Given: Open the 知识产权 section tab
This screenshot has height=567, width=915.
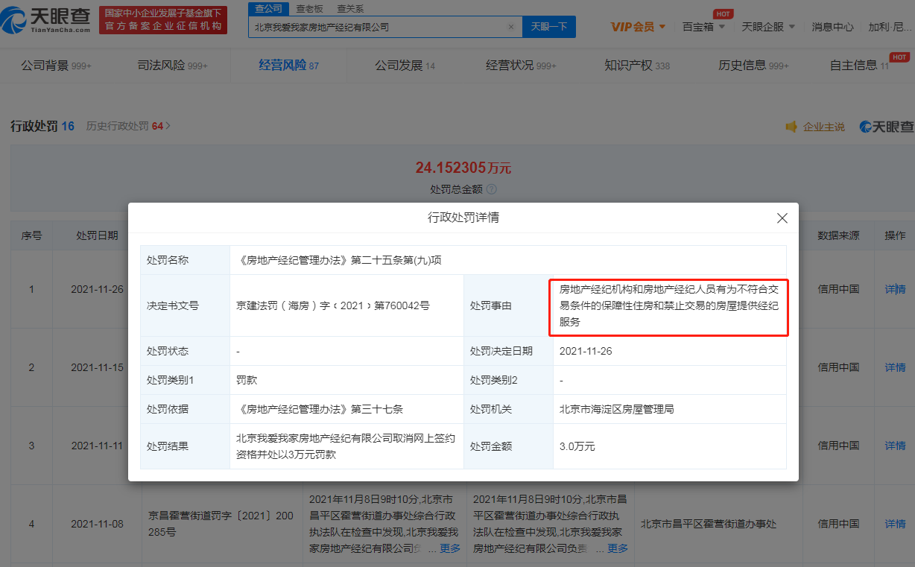Looking at the screenshot, I should (636, 66).
